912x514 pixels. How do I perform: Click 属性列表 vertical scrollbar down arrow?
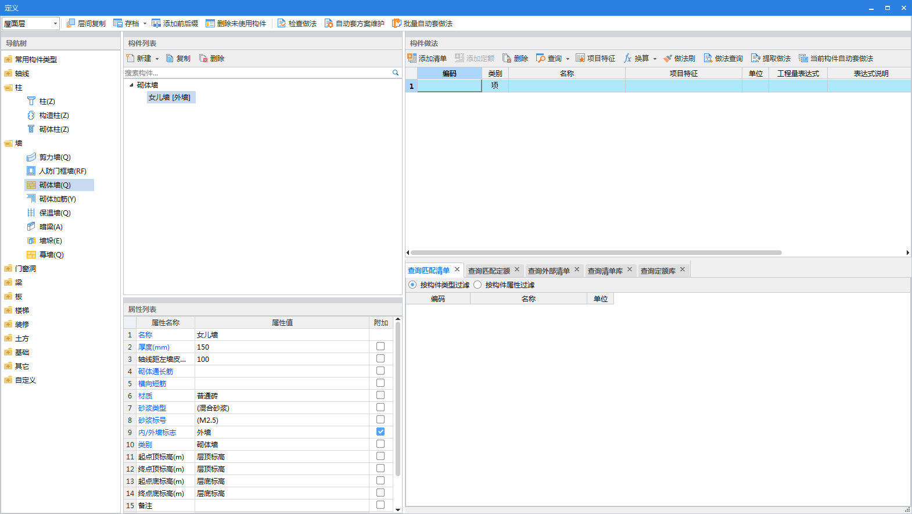click(398, 509)
